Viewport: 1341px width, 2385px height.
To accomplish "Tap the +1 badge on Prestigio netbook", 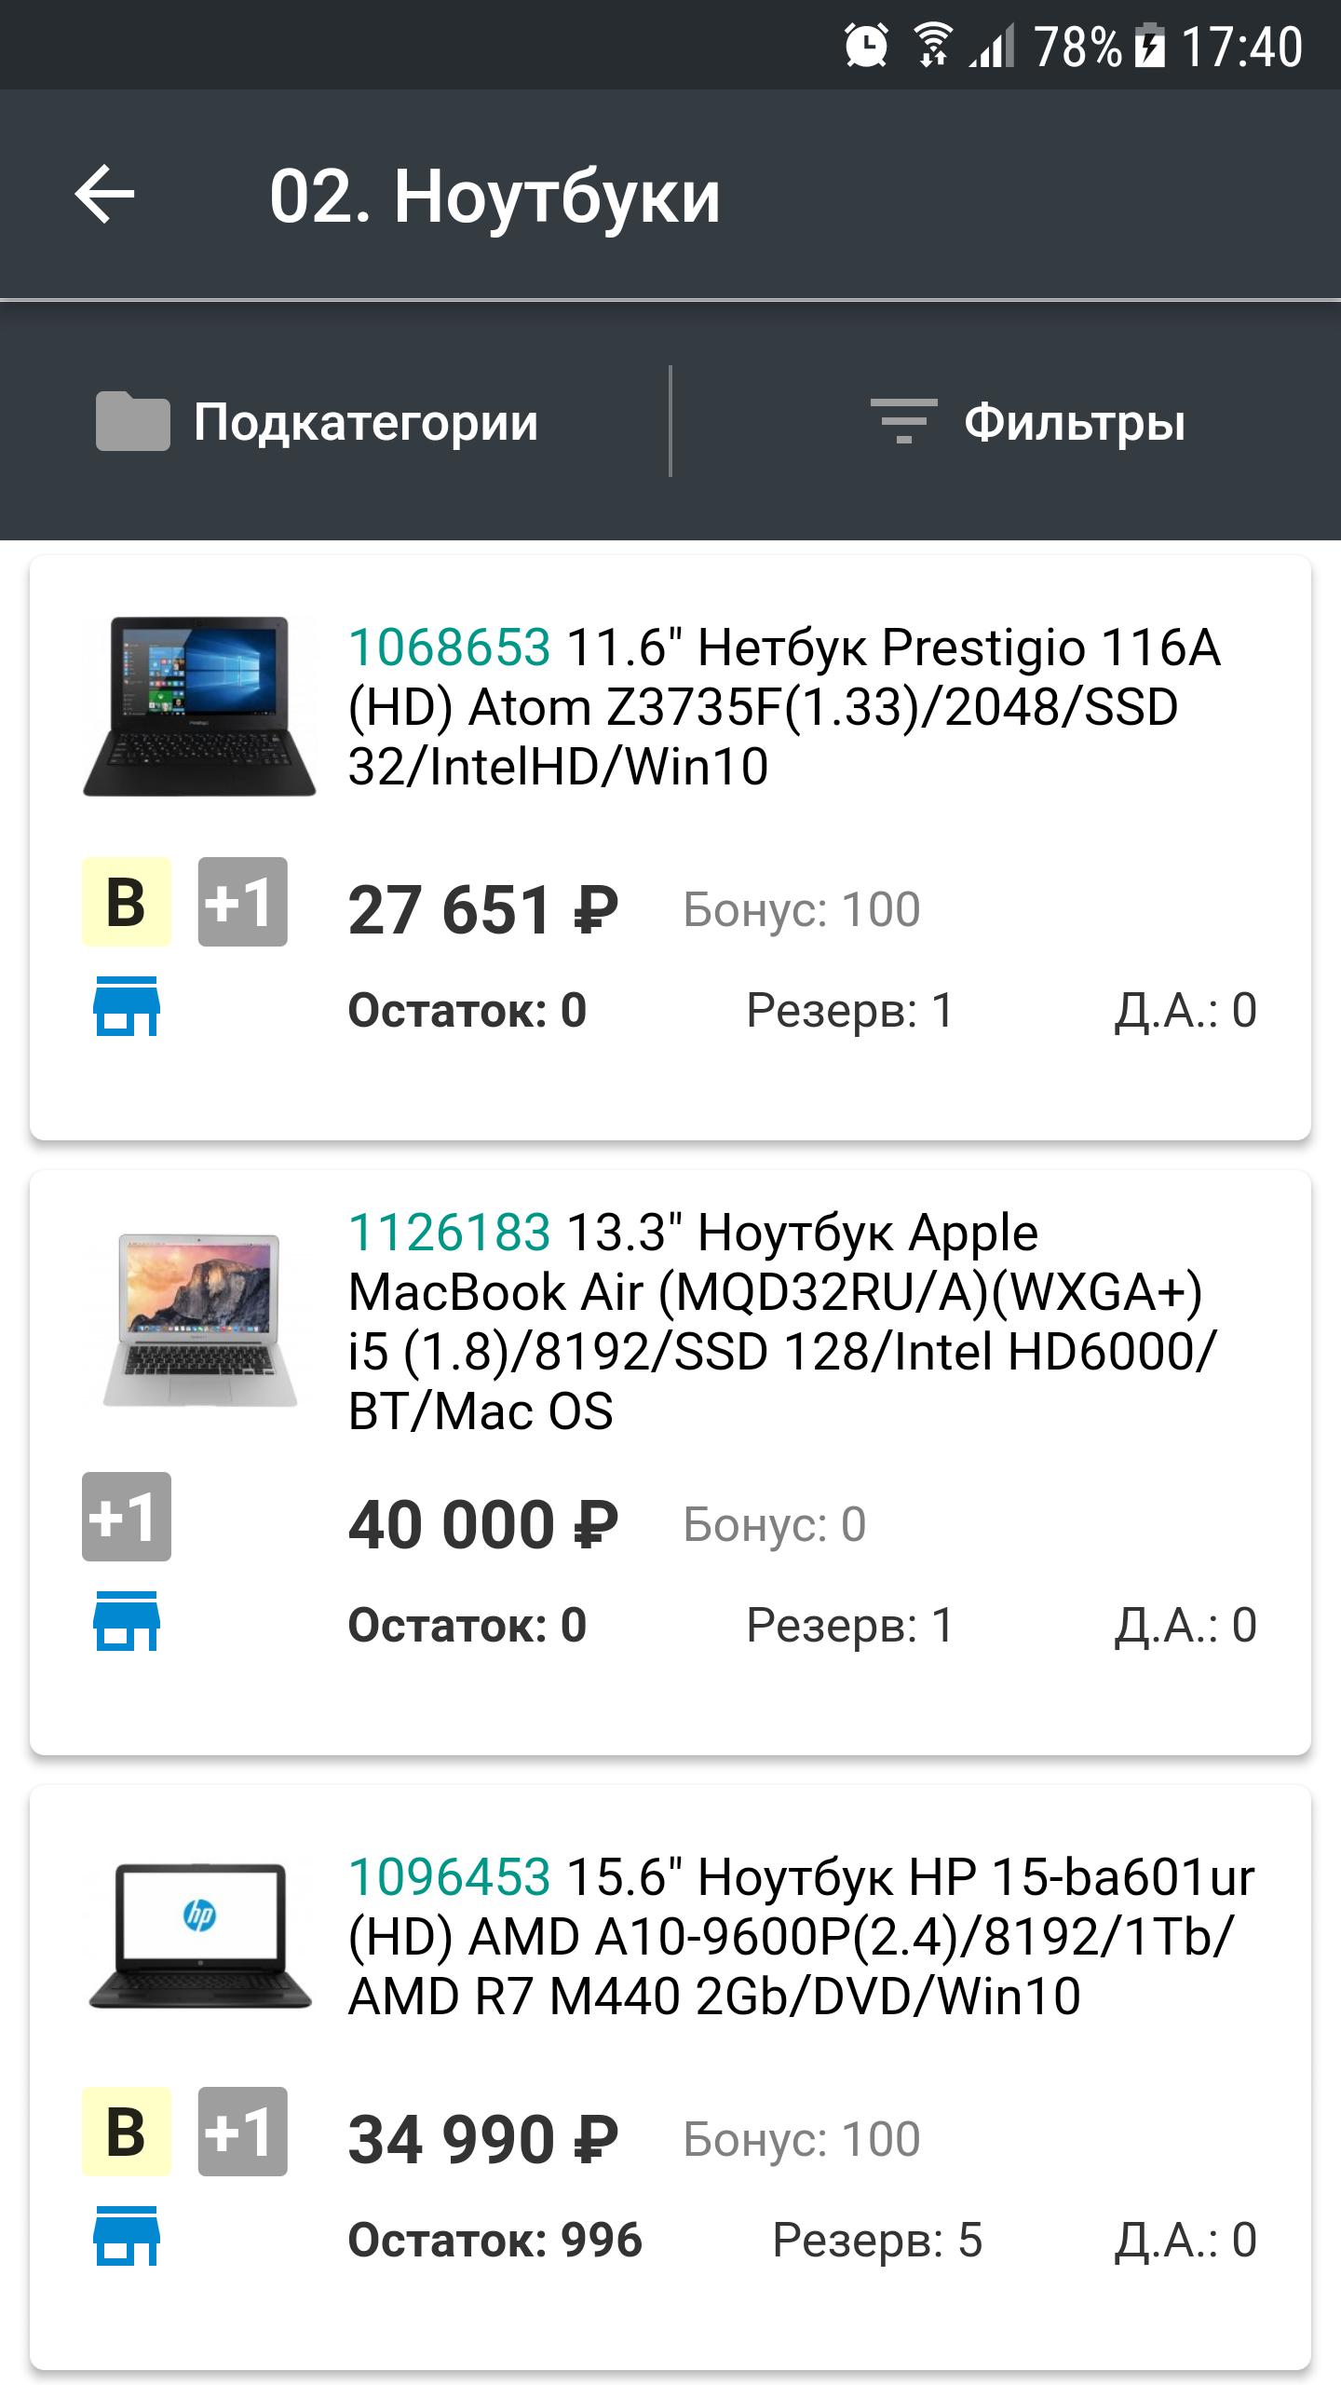I will point(242,902).
